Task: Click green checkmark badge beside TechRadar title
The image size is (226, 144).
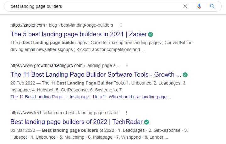Action: click(x=146, y=122)
